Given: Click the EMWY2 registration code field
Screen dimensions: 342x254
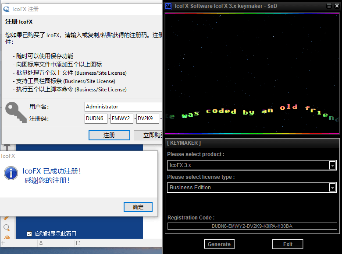Looking at the screenshot, I should [x=122, y=118].
